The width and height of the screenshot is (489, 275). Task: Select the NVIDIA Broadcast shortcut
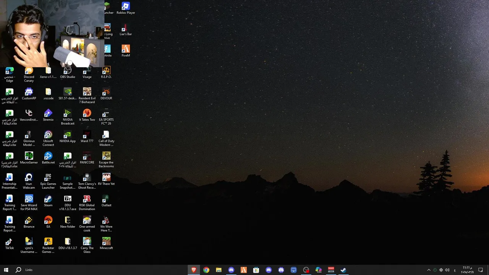[68, 117]
